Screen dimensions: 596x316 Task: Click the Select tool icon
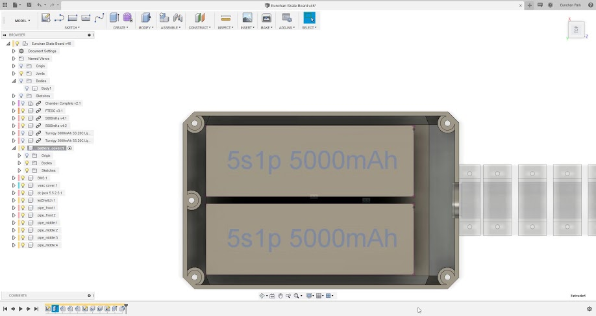[310, 18]
